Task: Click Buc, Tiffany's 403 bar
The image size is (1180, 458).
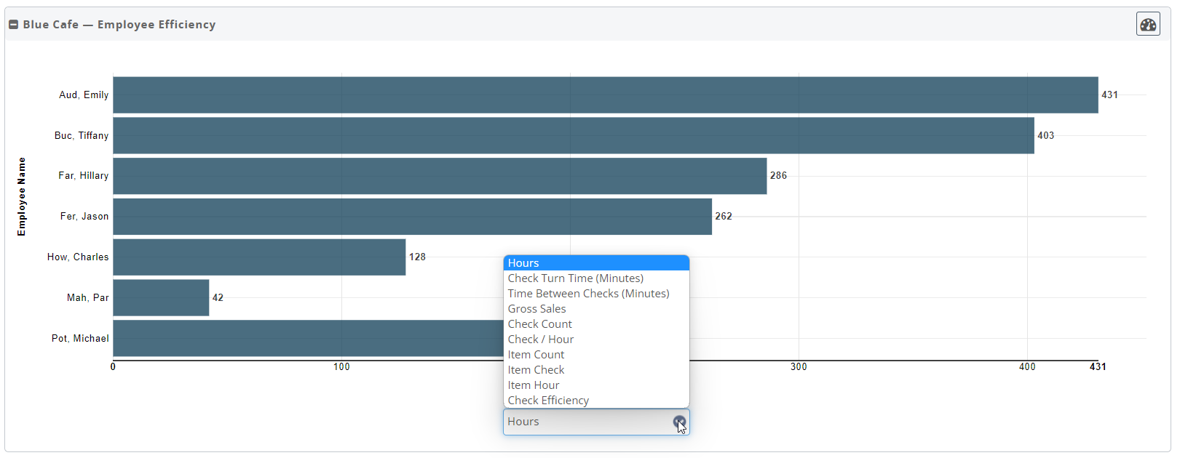Action: [573, 136]
